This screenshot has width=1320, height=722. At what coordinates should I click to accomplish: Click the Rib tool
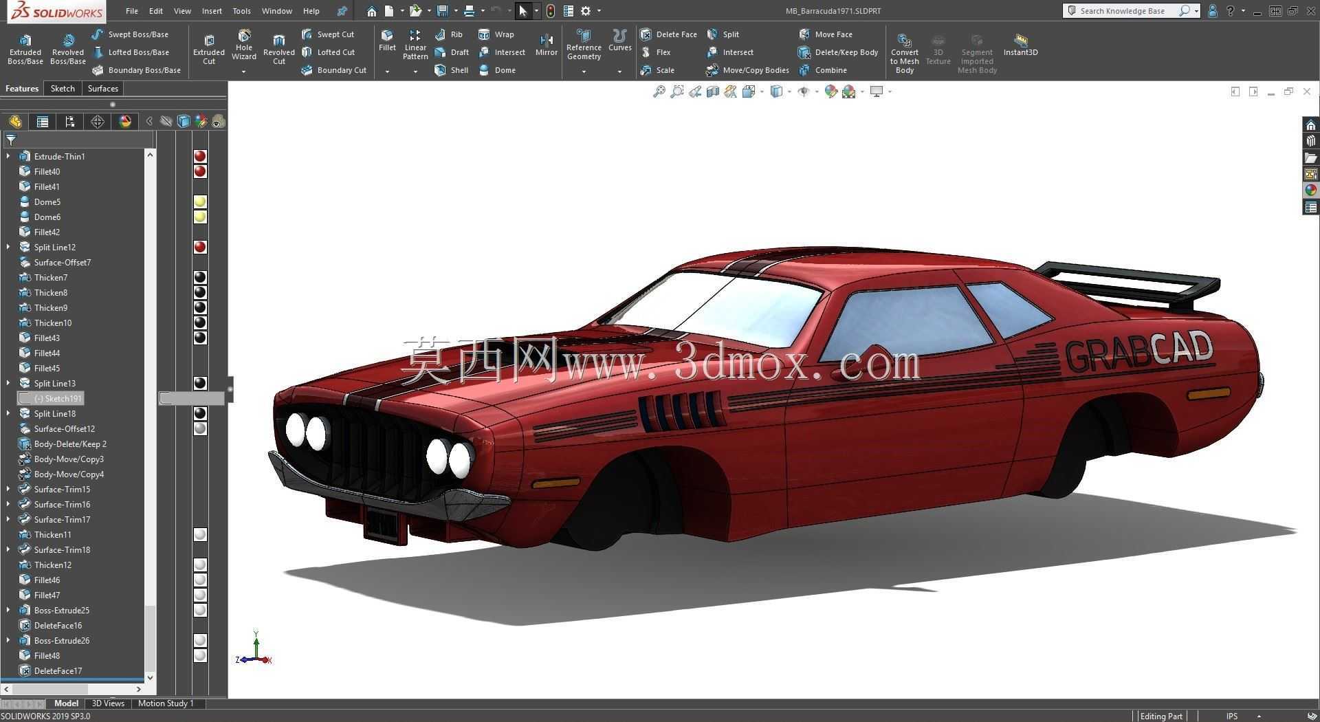pos(449,34)
